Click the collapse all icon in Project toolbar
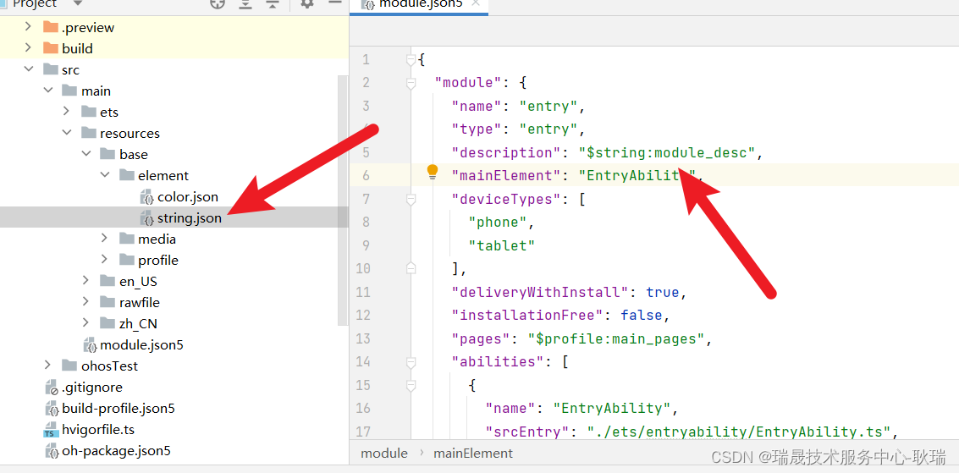 point(273,3)
